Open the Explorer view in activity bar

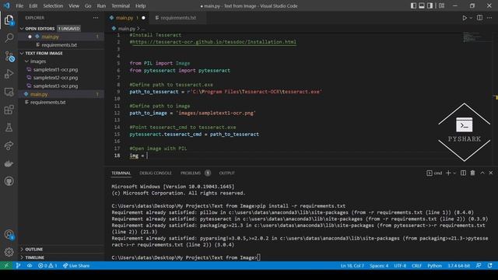click(9, 20)
